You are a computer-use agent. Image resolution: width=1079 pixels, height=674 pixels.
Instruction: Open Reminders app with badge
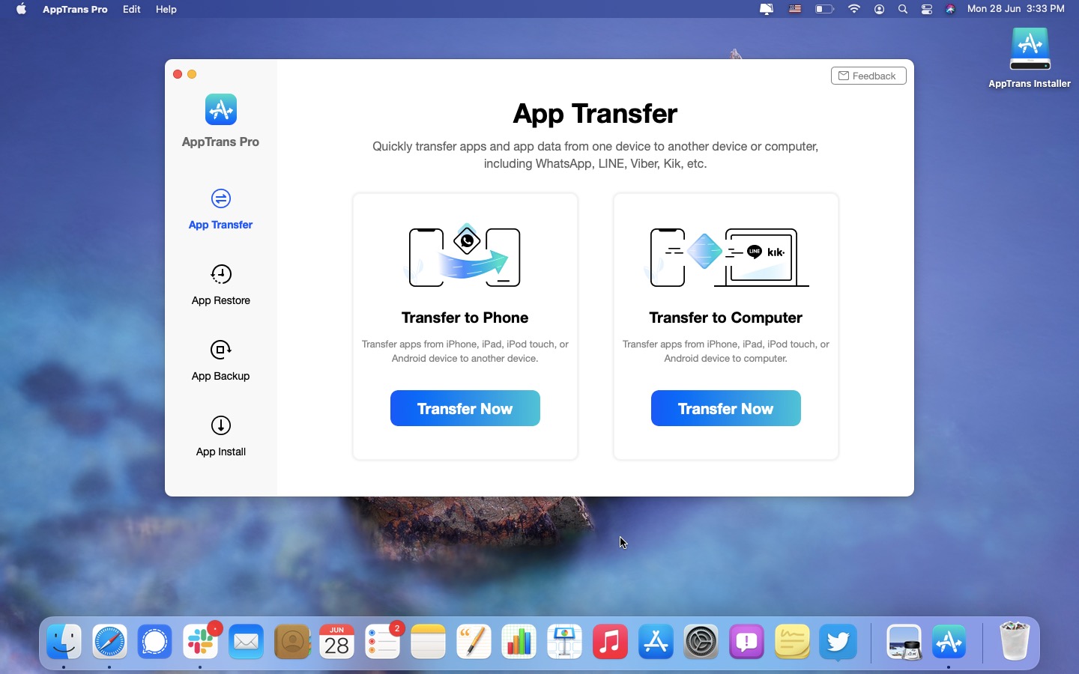384,643
